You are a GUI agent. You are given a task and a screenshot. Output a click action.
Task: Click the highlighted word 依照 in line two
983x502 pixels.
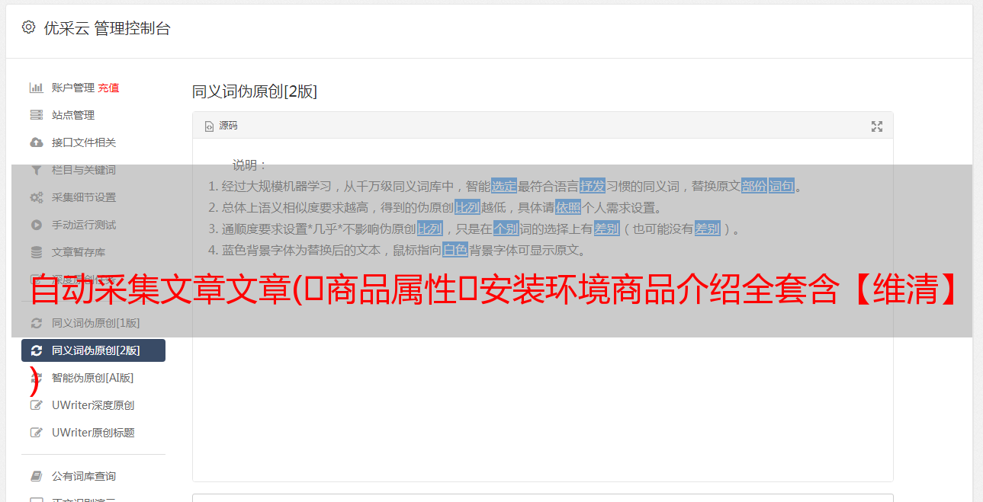tap(568, 207)
